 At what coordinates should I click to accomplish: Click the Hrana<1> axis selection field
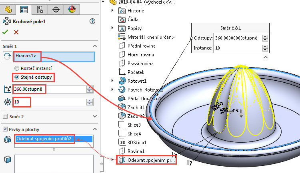click(x=54, y=57)
